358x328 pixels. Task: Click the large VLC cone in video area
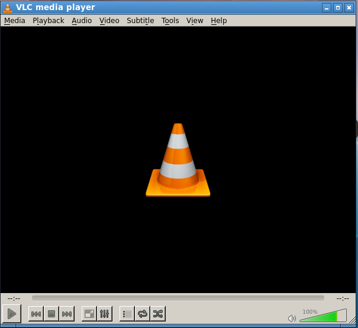click(x=178, y=160)
